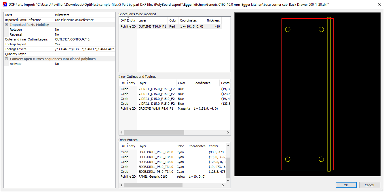Viewport: 384px width, 192px height.
Task: Change the Reversal value No
Action: tap(85, 34)
